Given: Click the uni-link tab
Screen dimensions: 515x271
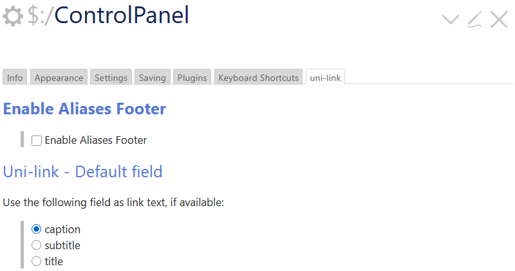Looking at the screenshot, I should coord(325,78).
